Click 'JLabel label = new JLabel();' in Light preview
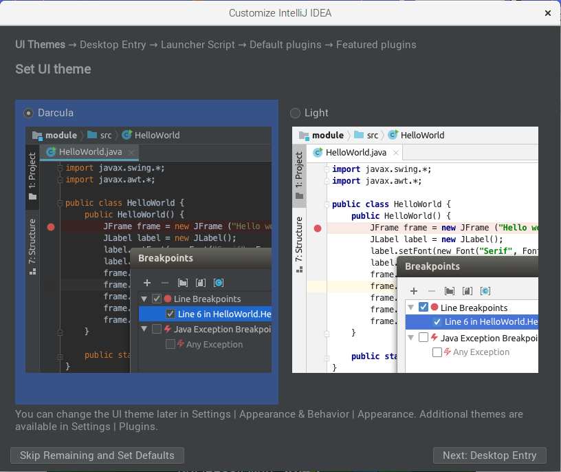561x472 pixels. (x=437, y=239)
